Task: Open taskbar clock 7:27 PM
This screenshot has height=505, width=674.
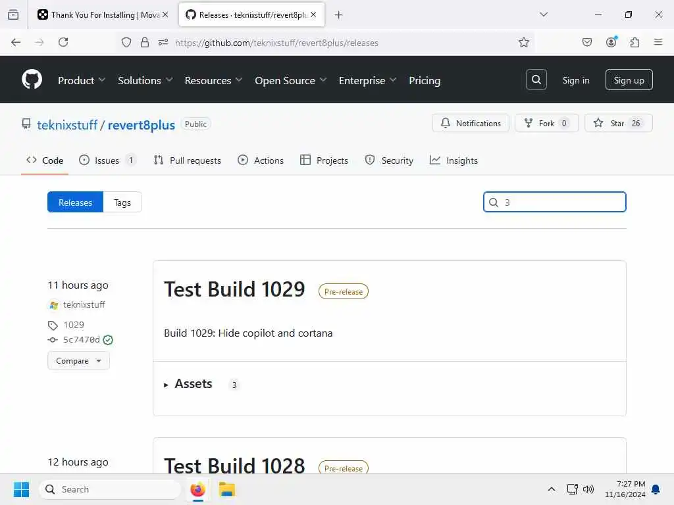Action: 625,489
